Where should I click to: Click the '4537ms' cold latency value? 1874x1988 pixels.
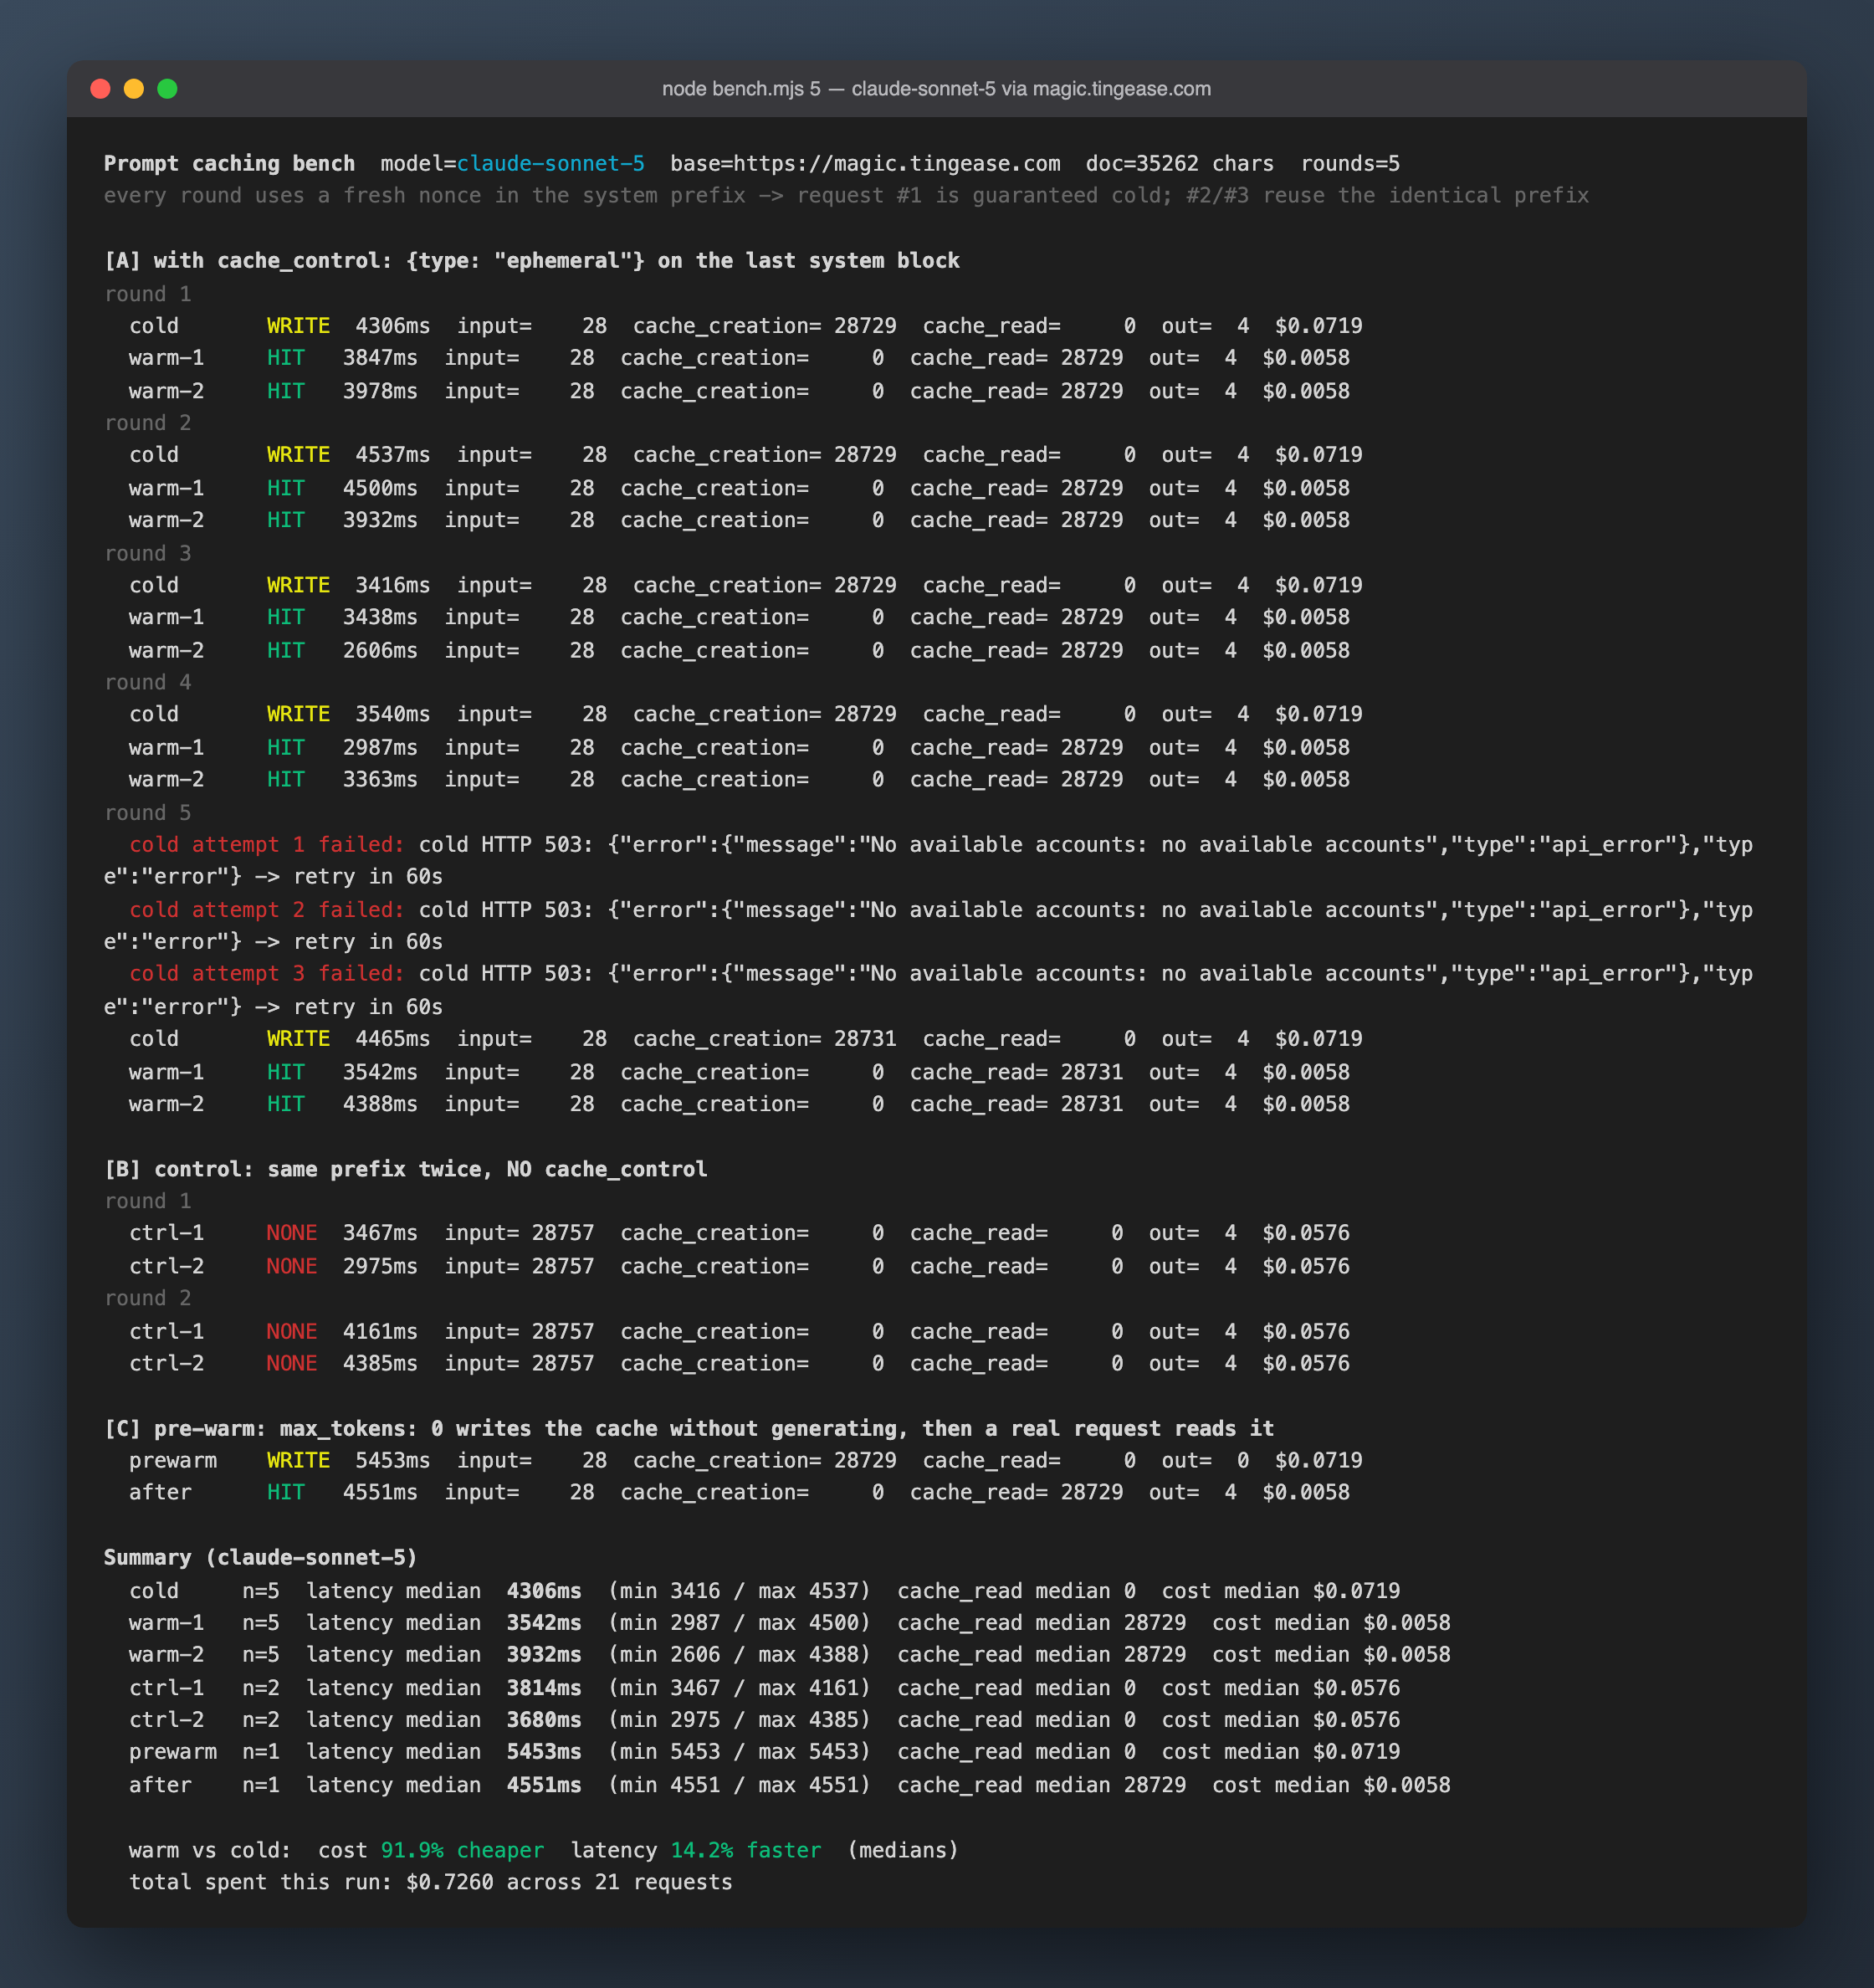pyautogui.click(x=393, y=455)
